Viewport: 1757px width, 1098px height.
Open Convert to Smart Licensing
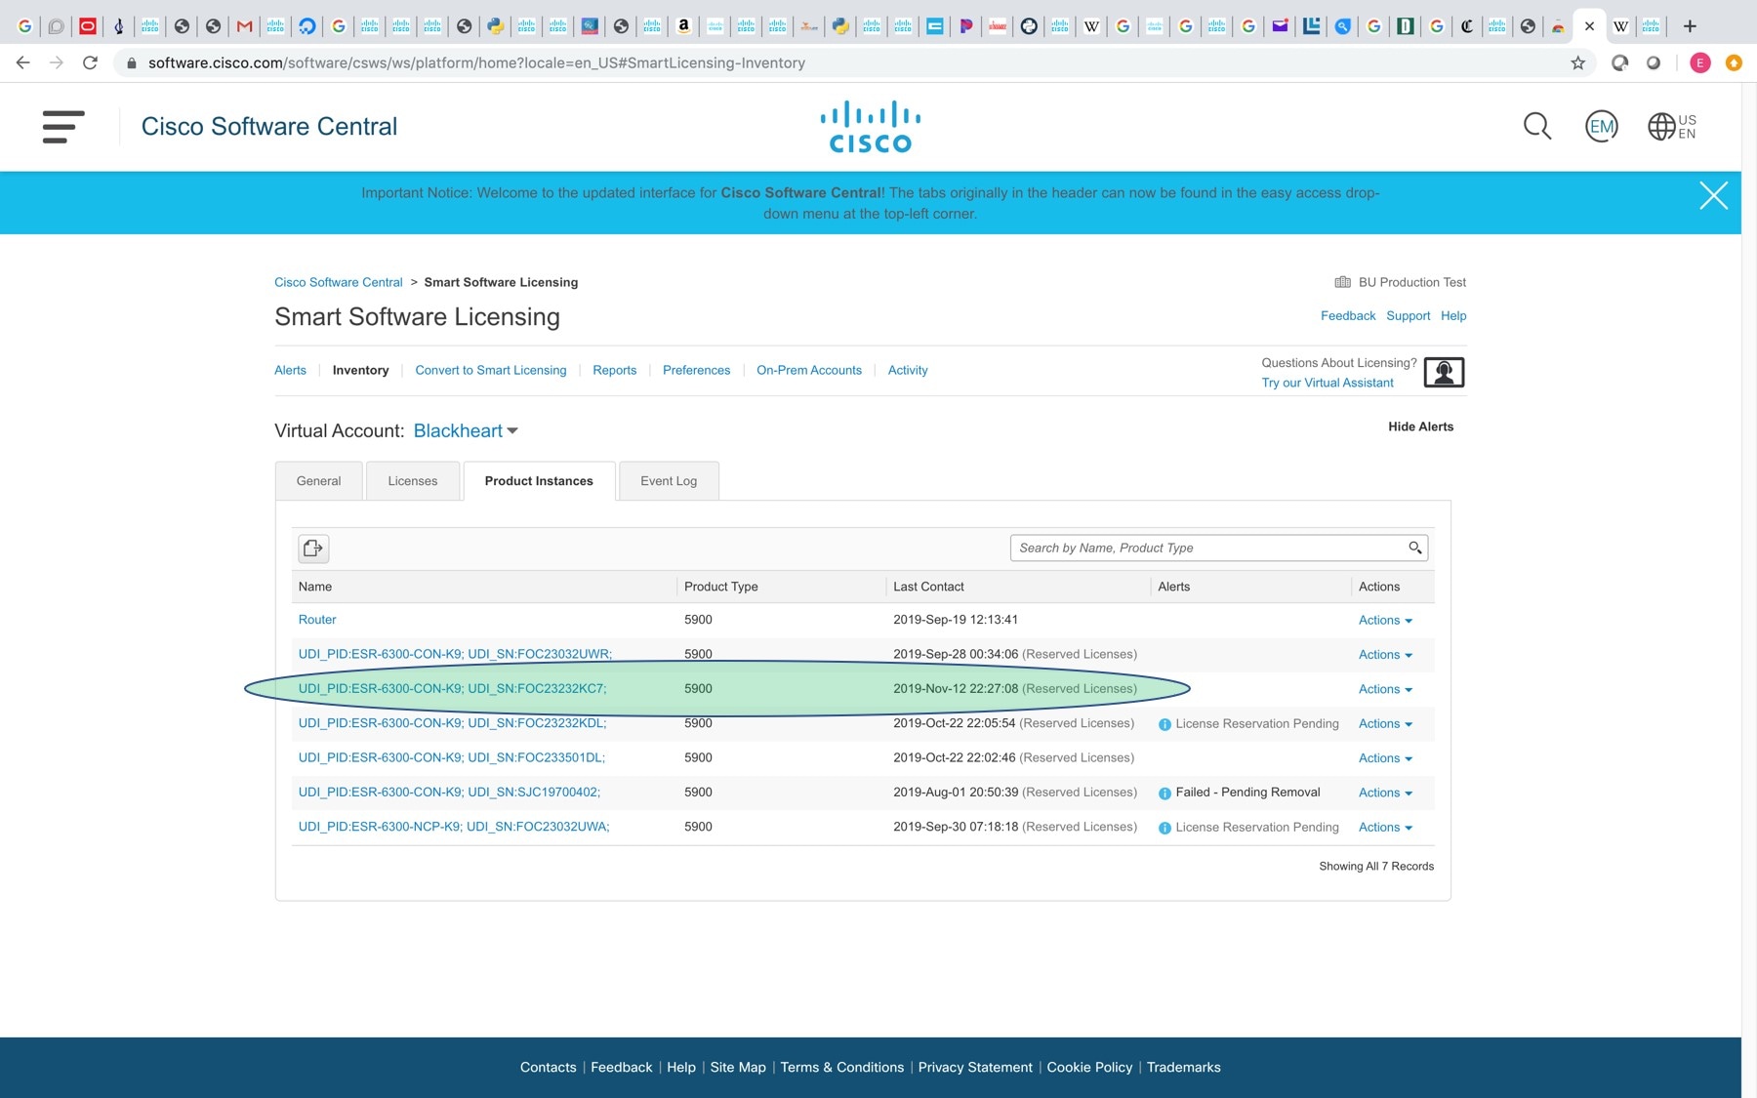[x=491, y=370]
